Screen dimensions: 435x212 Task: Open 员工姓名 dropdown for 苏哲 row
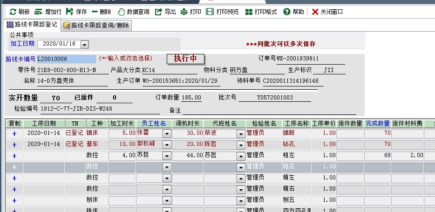click(167, 156)
